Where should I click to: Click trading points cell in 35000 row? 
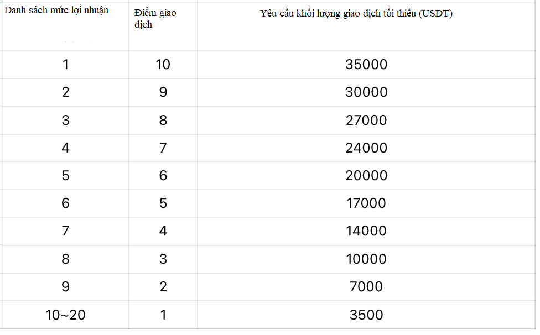pyautogui.click(x=163, y=65)
